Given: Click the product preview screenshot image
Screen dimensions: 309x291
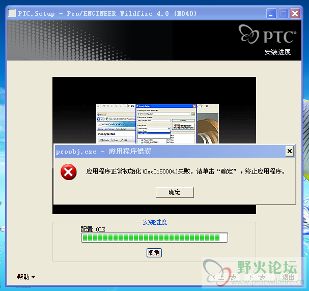Looking at the screenshot, I should point(157,124).
